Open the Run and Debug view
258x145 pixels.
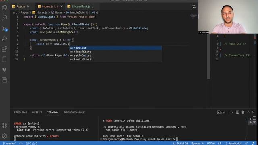(4, 39)
